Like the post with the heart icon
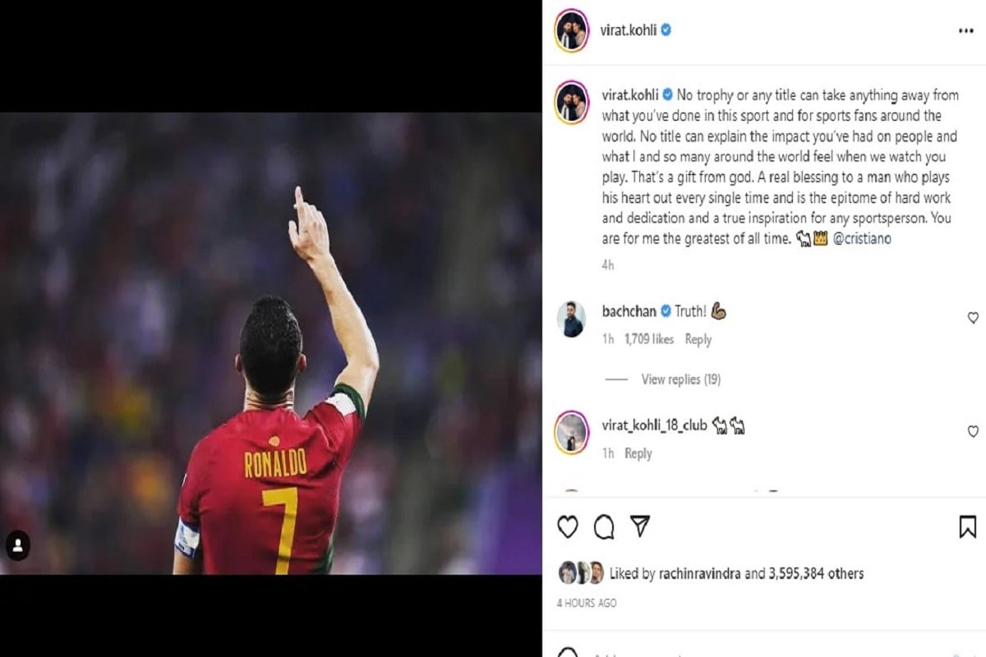Screen dimensions: 986x657 click(568, 527)
